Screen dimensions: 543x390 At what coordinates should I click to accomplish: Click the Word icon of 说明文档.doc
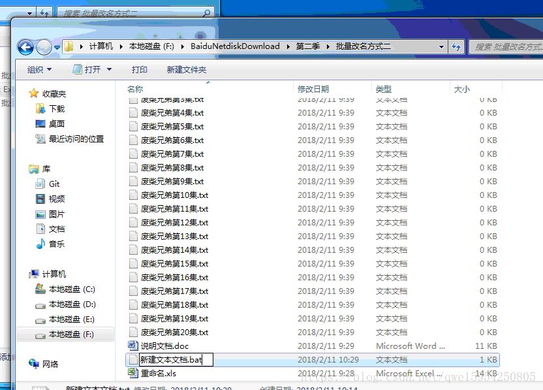click(133, 346)
